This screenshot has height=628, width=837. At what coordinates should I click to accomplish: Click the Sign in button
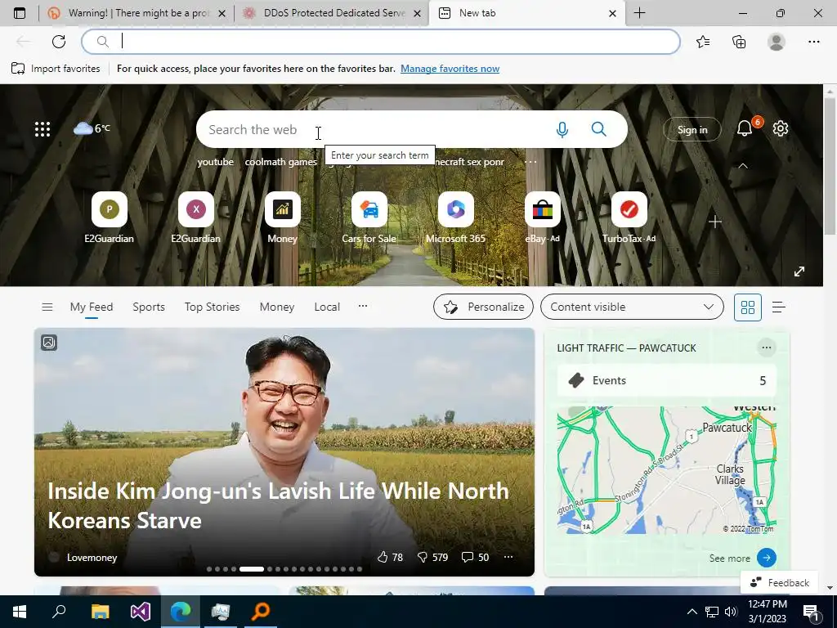coord(692,130)
